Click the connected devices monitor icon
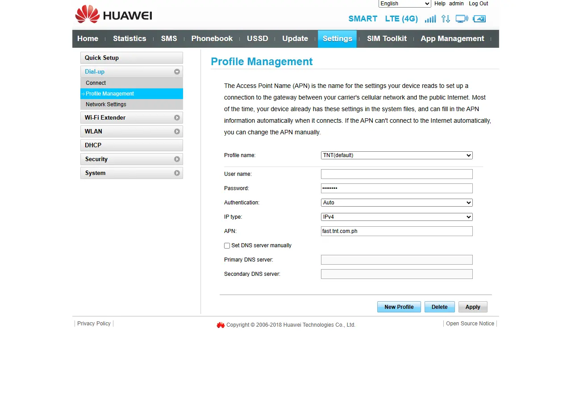This screenshot has width=571, height=399. pyautogui.click(x=462, y=19)
